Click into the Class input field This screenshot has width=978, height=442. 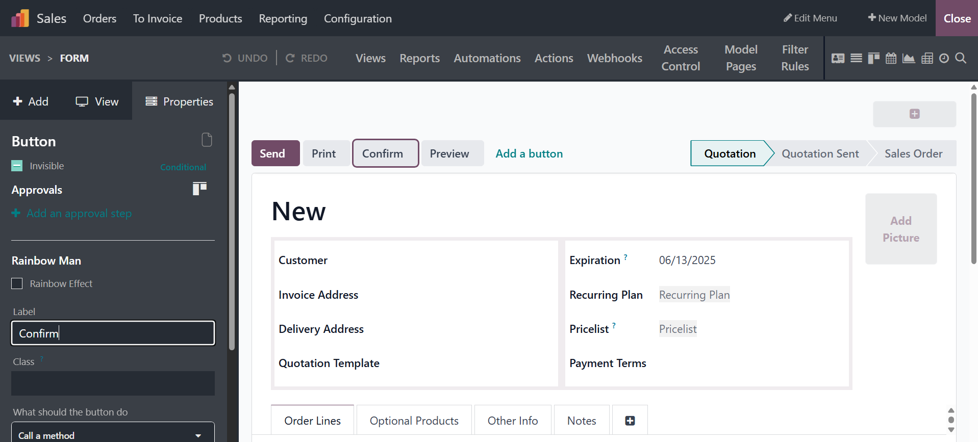113,383
